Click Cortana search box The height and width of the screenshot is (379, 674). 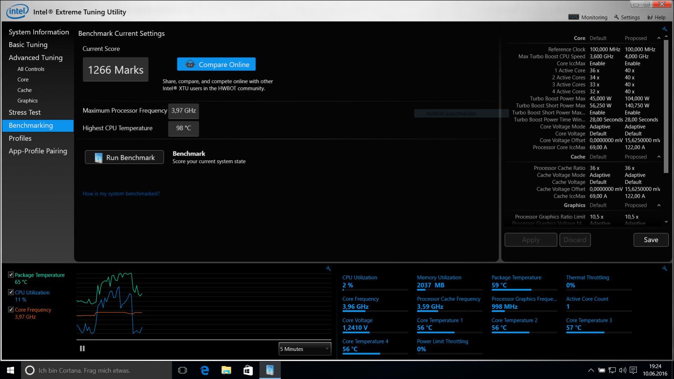tap(97, 370)
